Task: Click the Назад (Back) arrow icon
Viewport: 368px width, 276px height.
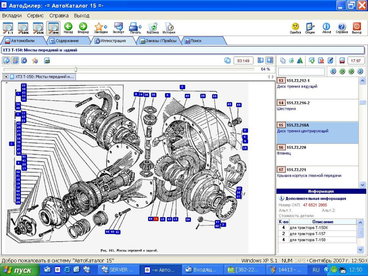Action: [68, 27]
